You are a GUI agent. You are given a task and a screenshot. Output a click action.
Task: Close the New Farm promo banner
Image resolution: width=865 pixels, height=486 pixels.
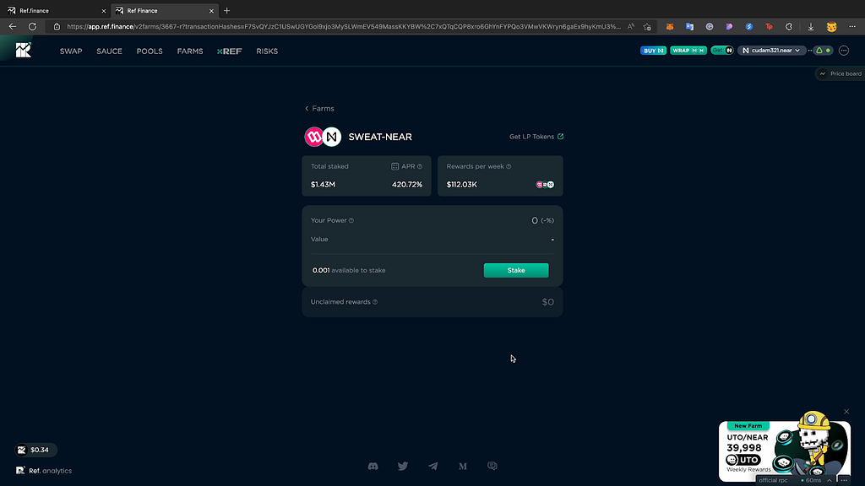pyautogui.click(x=846, y=412)
